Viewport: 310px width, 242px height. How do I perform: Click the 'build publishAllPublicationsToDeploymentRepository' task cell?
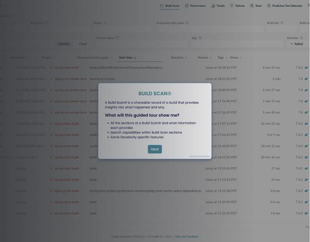point(126,68)
